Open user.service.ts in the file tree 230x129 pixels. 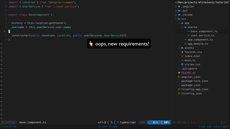202,35
